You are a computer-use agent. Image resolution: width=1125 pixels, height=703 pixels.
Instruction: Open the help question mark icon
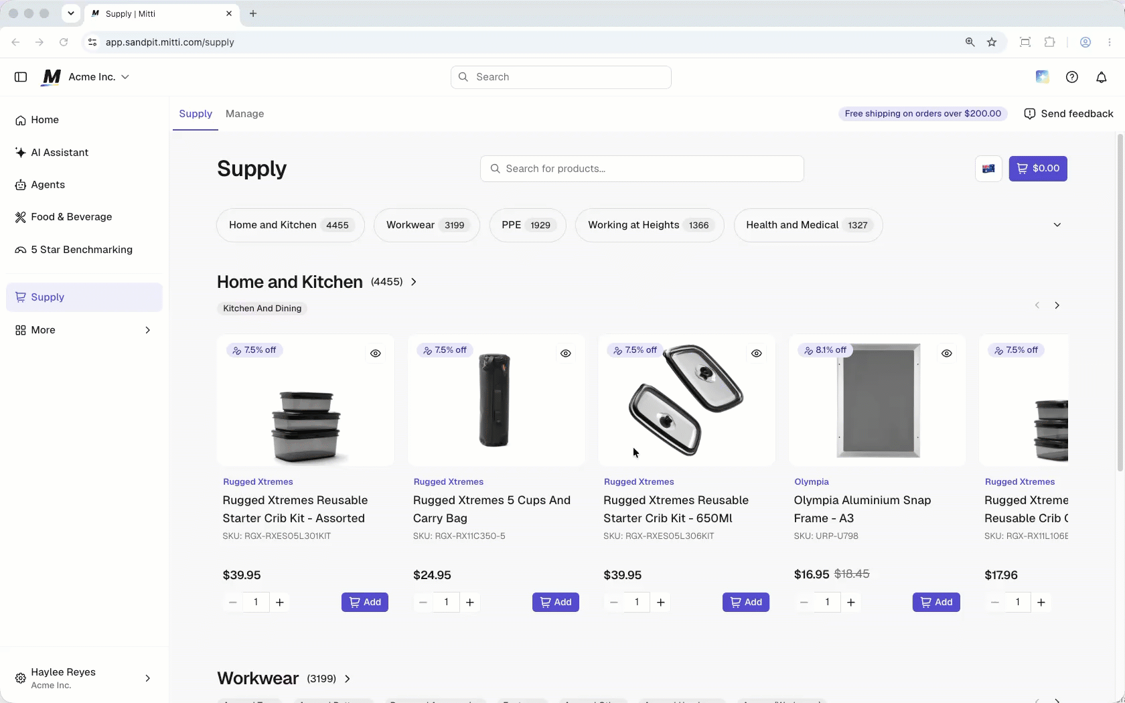(1072, 77)
